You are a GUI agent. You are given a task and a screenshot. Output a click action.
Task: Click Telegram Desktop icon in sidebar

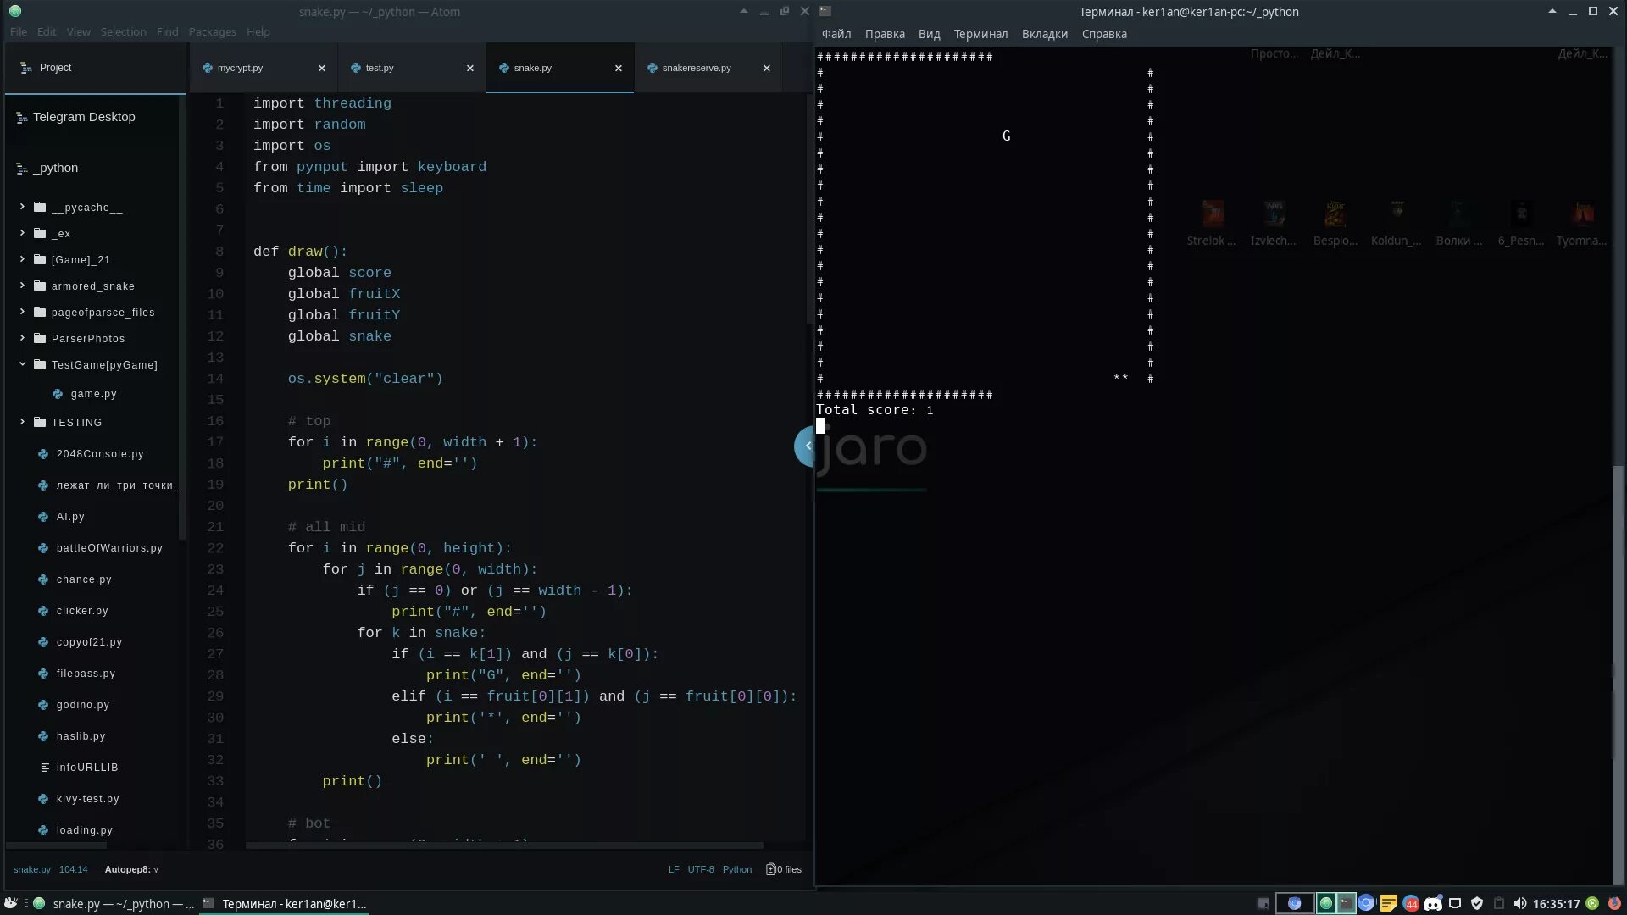tap(85, 116)
